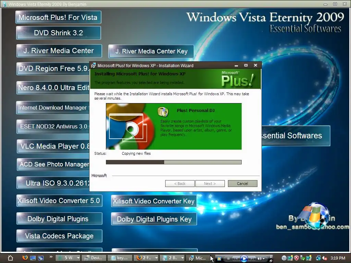Viewport: 351px width, 263px height.
Task: Switch to Devi... taskbar window
Action: [94, 258]
